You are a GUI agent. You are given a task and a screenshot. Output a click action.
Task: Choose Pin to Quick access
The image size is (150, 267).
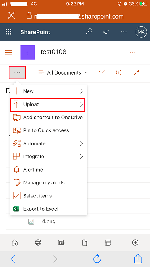coord(49,130)
